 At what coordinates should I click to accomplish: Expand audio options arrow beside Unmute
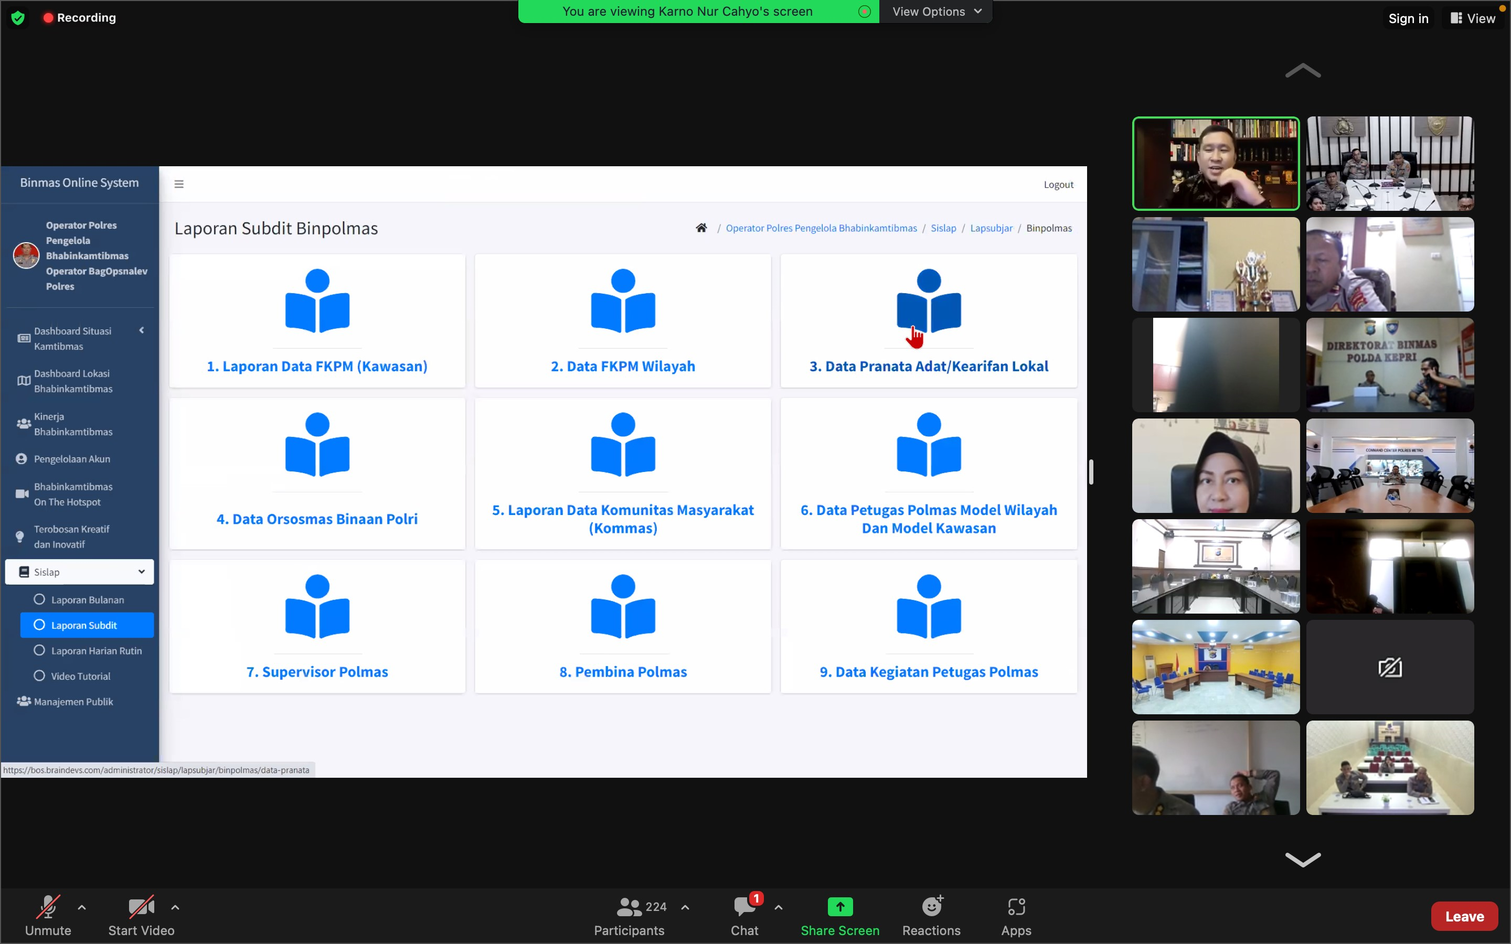coord(82,907)
